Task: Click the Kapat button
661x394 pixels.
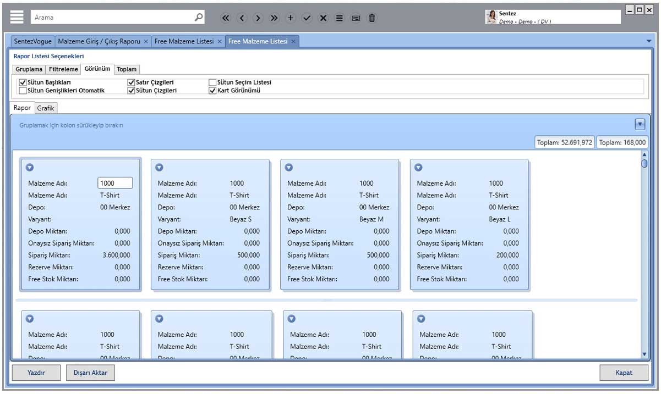Action: tap(624, 373)
